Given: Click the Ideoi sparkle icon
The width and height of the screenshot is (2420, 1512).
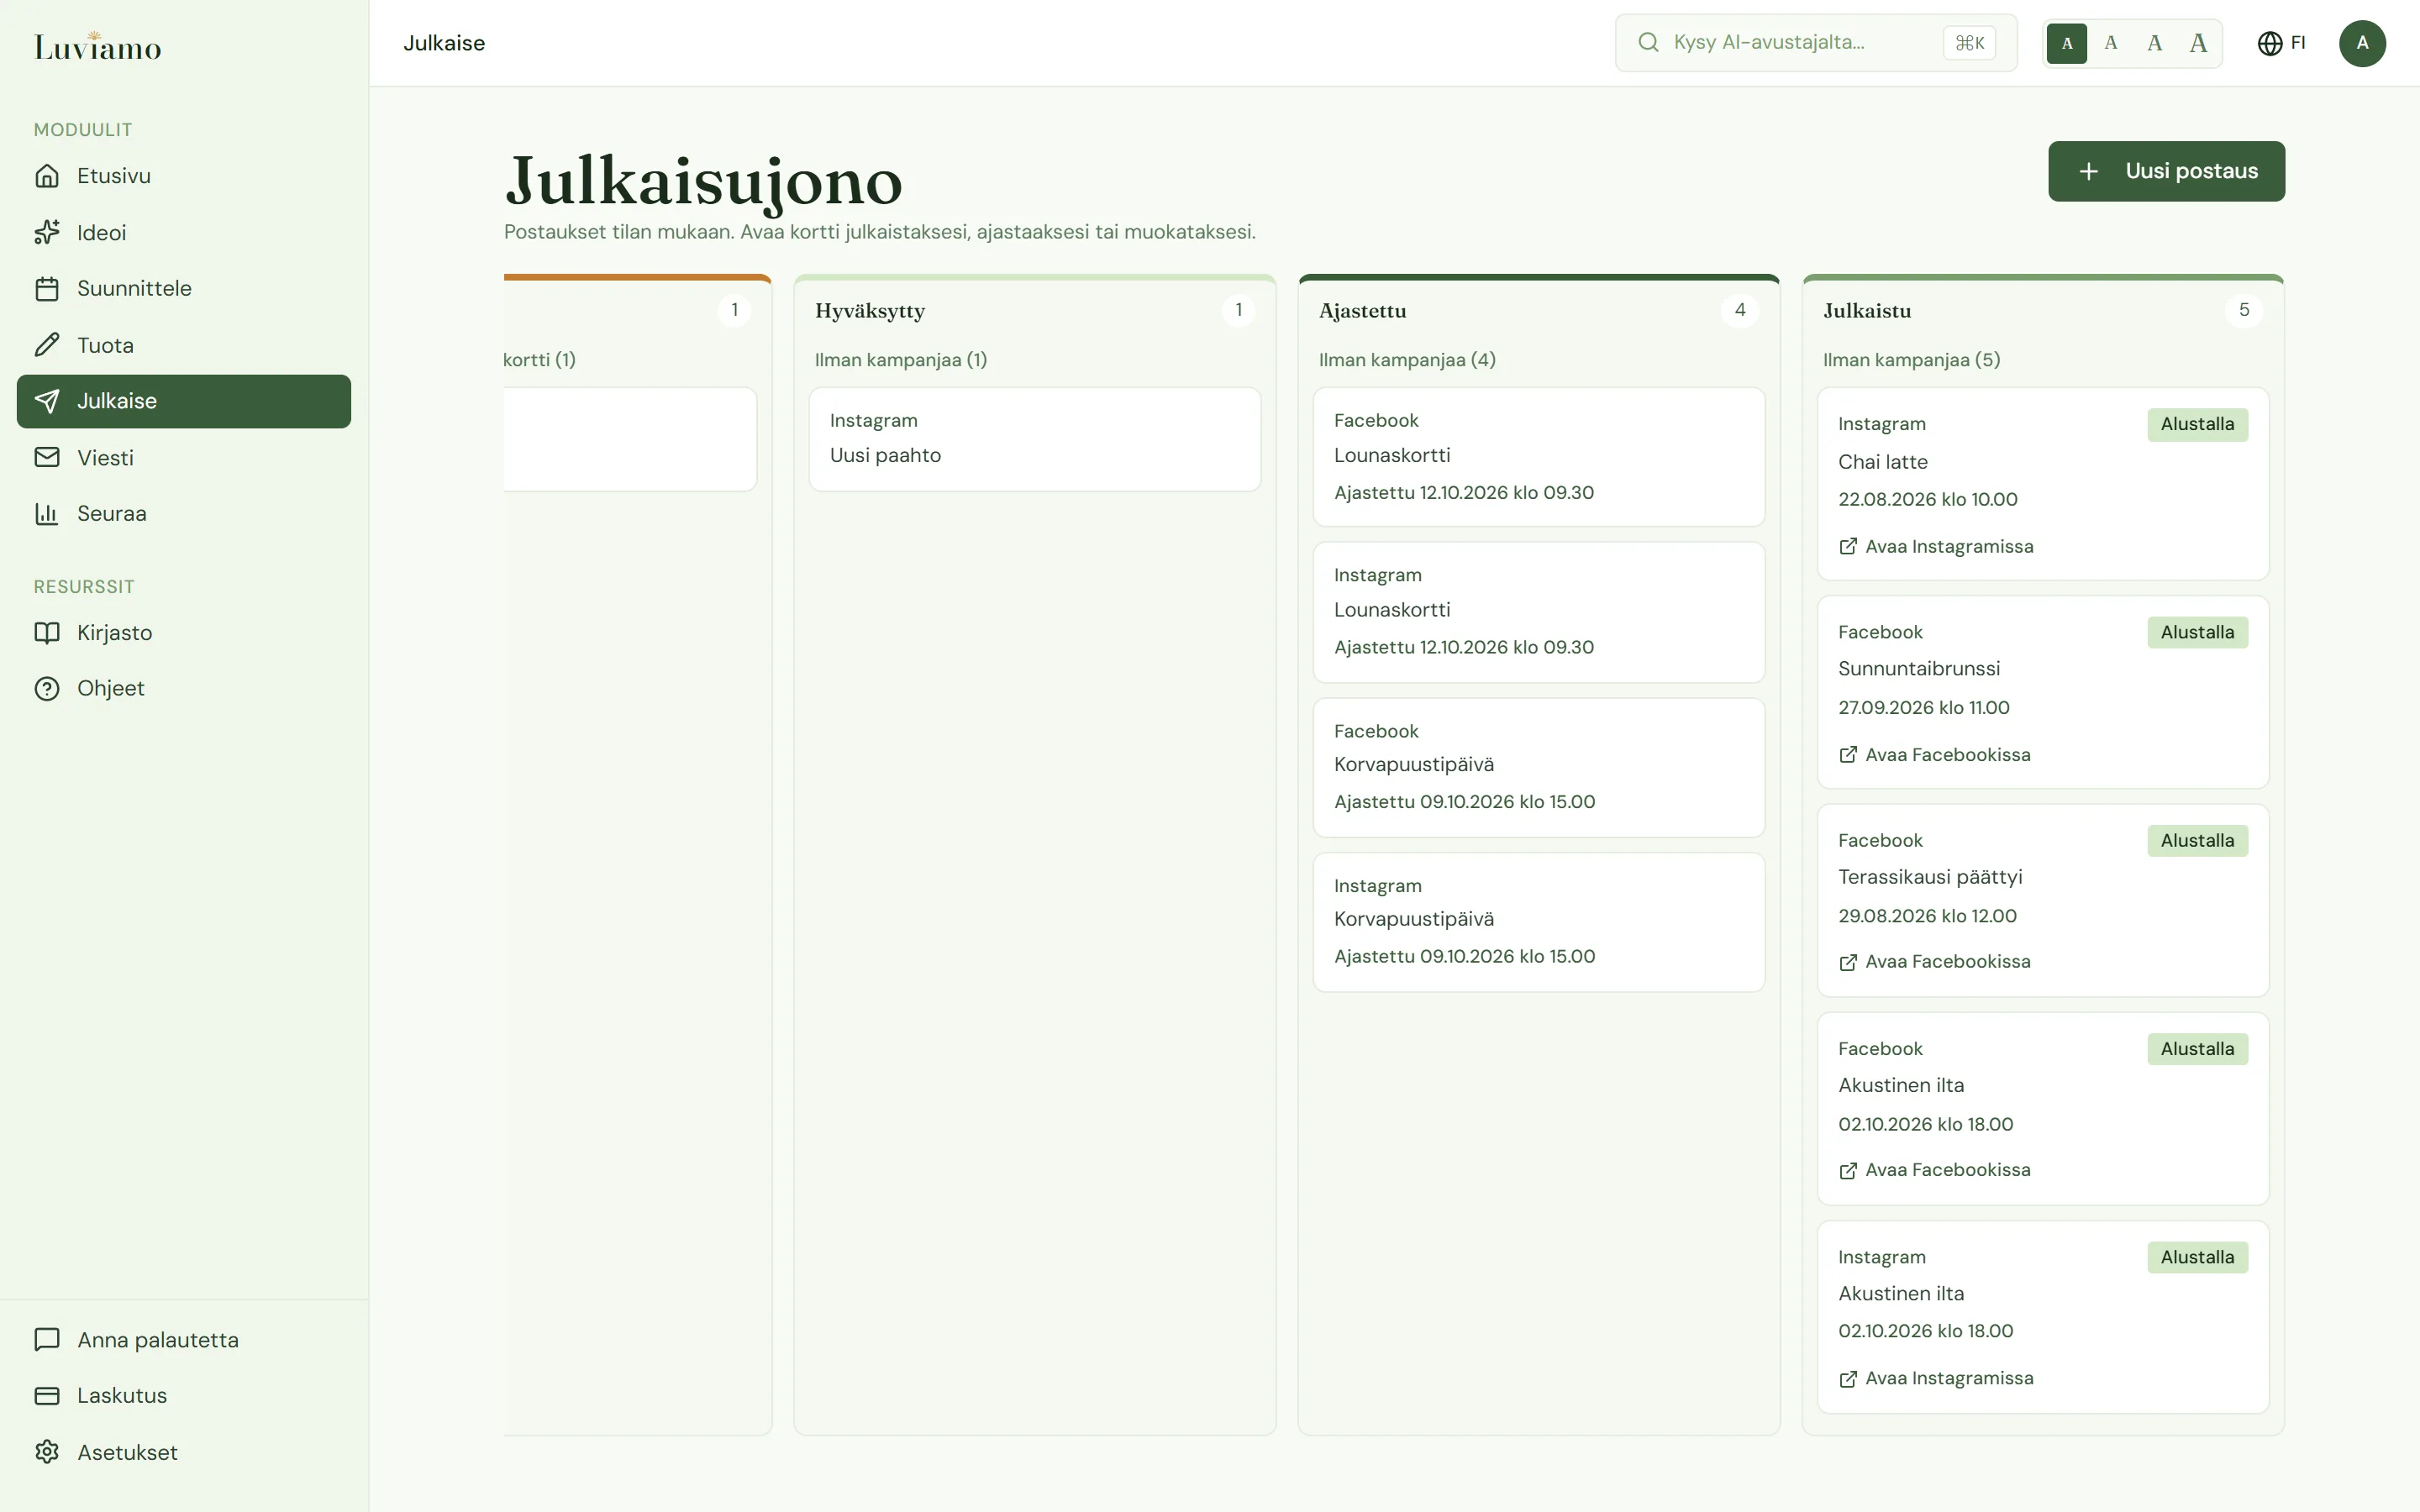Looking at the screenshot, I should (47, 232).
